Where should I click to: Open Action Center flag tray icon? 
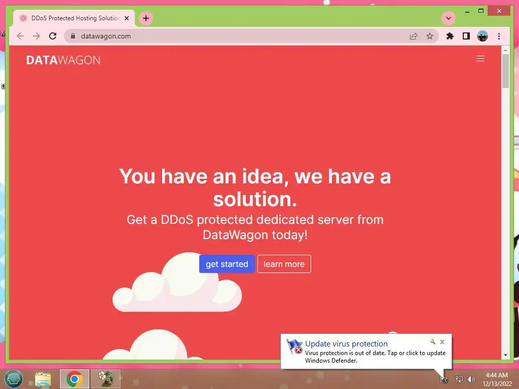tap(444, 379)
